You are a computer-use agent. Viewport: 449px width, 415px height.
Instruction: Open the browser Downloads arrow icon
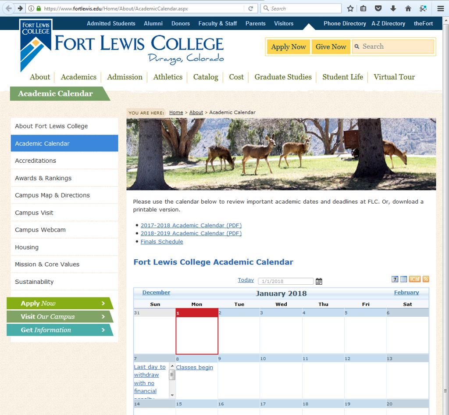point(393,8)
